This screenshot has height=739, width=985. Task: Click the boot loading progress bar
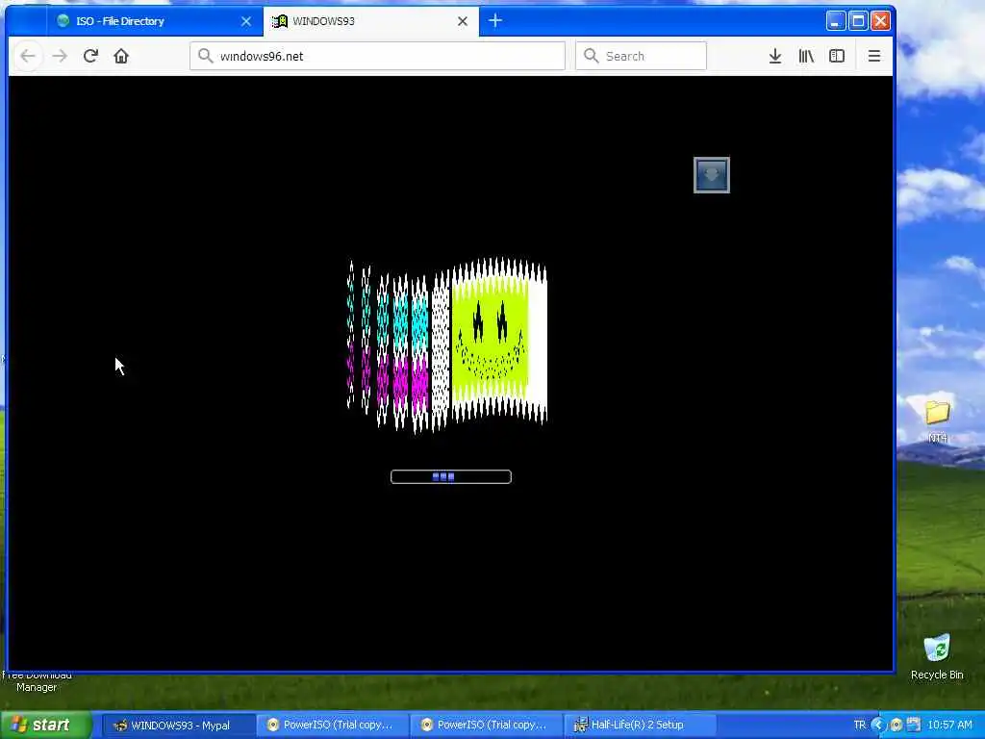pos(451,477)
